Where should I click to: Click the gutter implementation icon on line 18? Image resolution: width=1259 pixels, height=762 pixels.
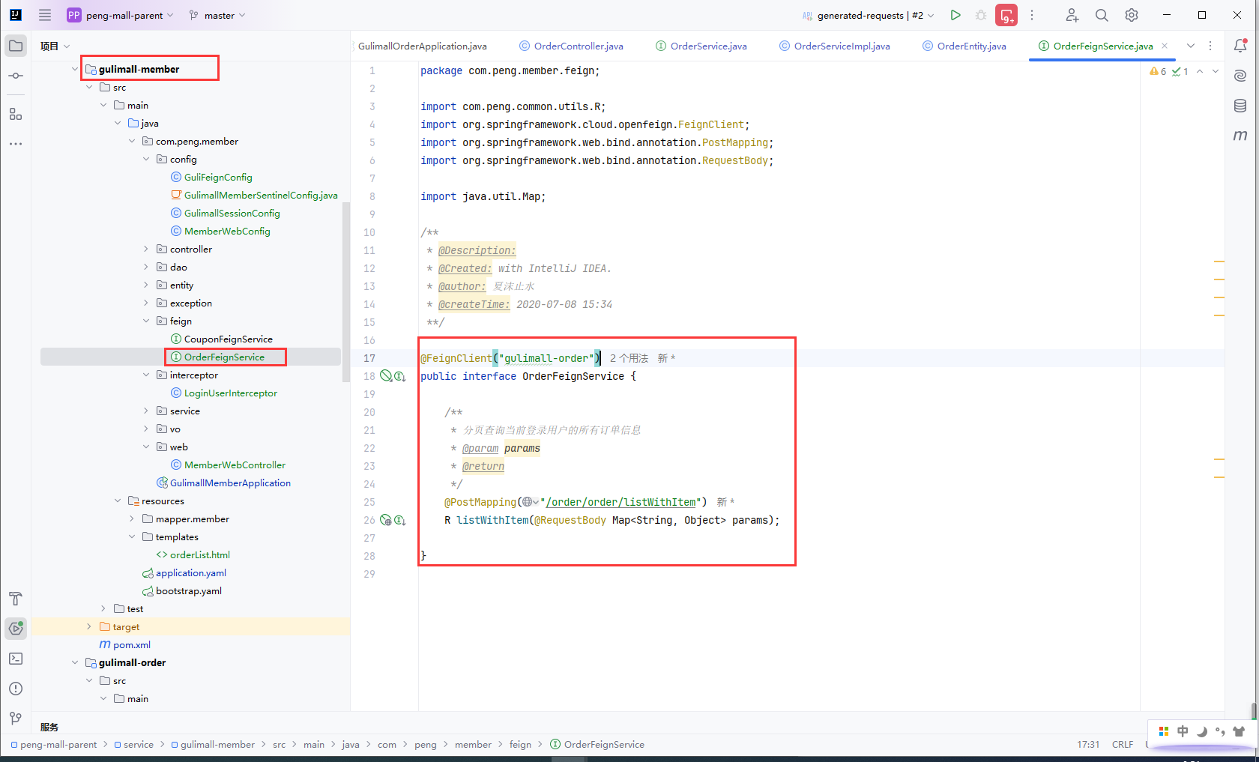pos(400,376)
